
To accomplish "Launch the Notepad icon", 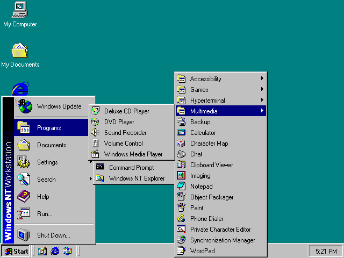I will point(181,187).
